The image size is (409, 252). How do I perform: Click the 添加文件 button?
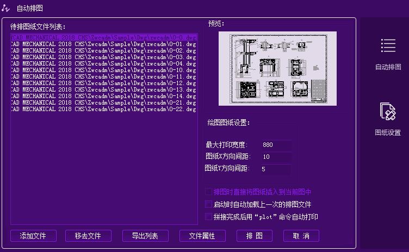point(33,236)
